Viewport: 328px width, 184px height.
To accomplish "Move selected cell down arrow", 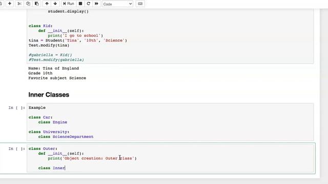I will pos(55,4).
